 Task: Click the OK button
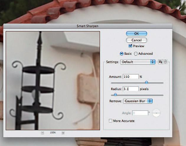136,34
